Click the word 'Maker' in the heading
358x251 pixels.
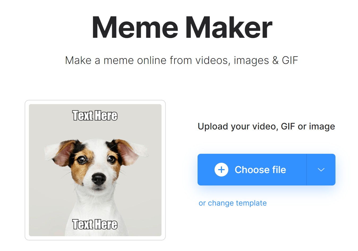pos(229,28)
